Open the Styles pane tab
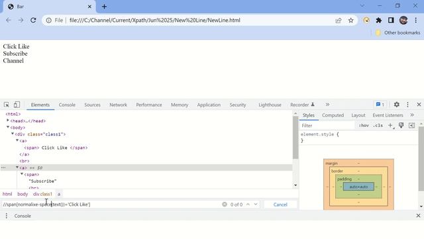This screenshot has width=424, height=239. tap(309, 115)
